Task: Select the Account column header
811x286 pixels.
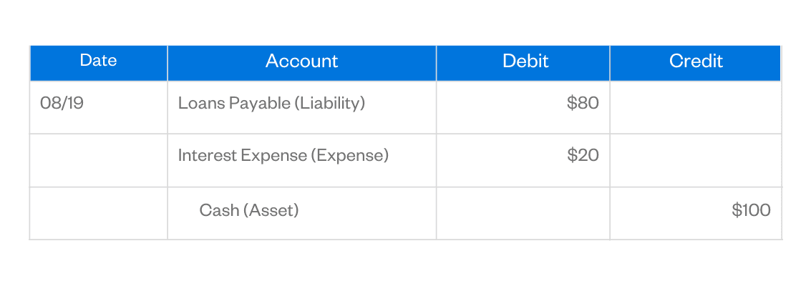Action: tap(301, 61)
